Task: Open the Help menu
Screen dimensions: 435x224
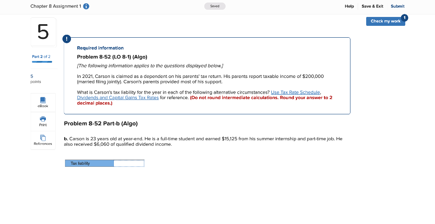Action: (x=349, y=6)
